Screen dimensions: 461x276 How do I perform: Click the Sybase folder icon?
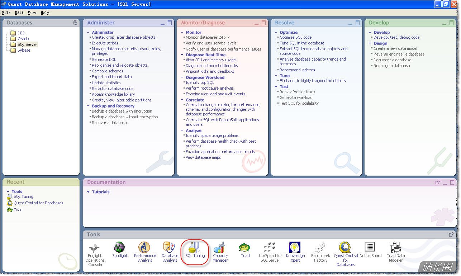click(x=13, y=50)
